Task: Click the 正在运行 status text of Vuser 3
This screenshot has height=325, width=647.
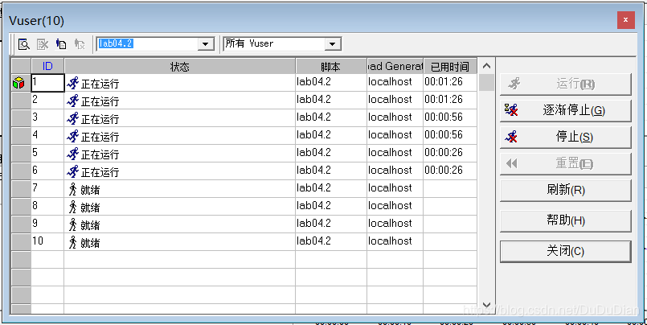Action: (100, 119)
